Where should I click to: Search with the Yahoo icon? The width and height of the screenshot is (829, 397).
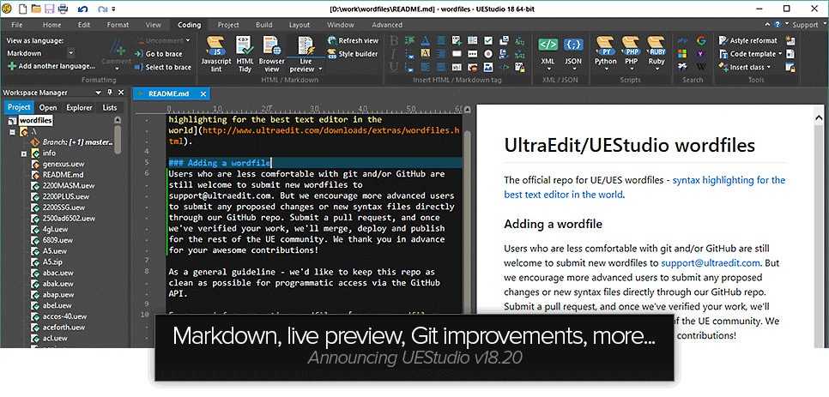coord(701,53)
